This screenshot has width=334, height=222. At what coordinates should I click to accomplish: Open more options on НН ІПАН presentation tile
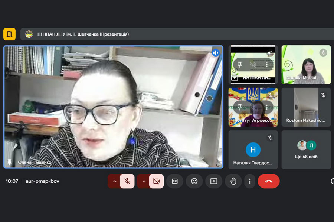pos(266,64)
